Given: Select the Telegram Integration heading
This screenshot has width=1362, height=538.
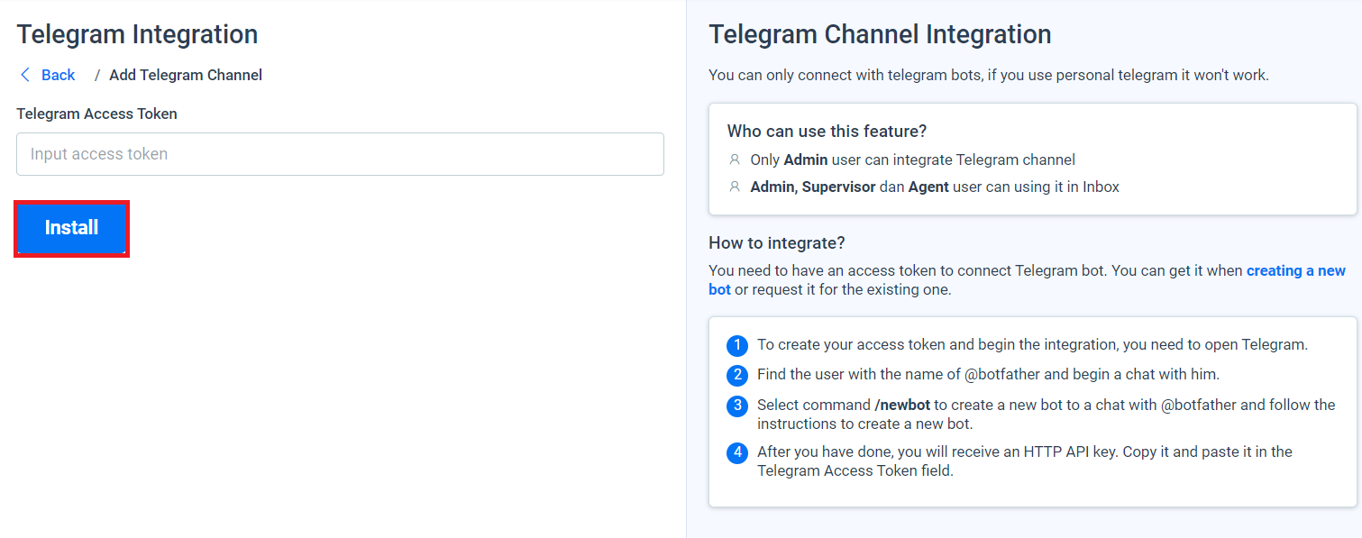Looking at the screenshot, I should click(x=136, y=34).
